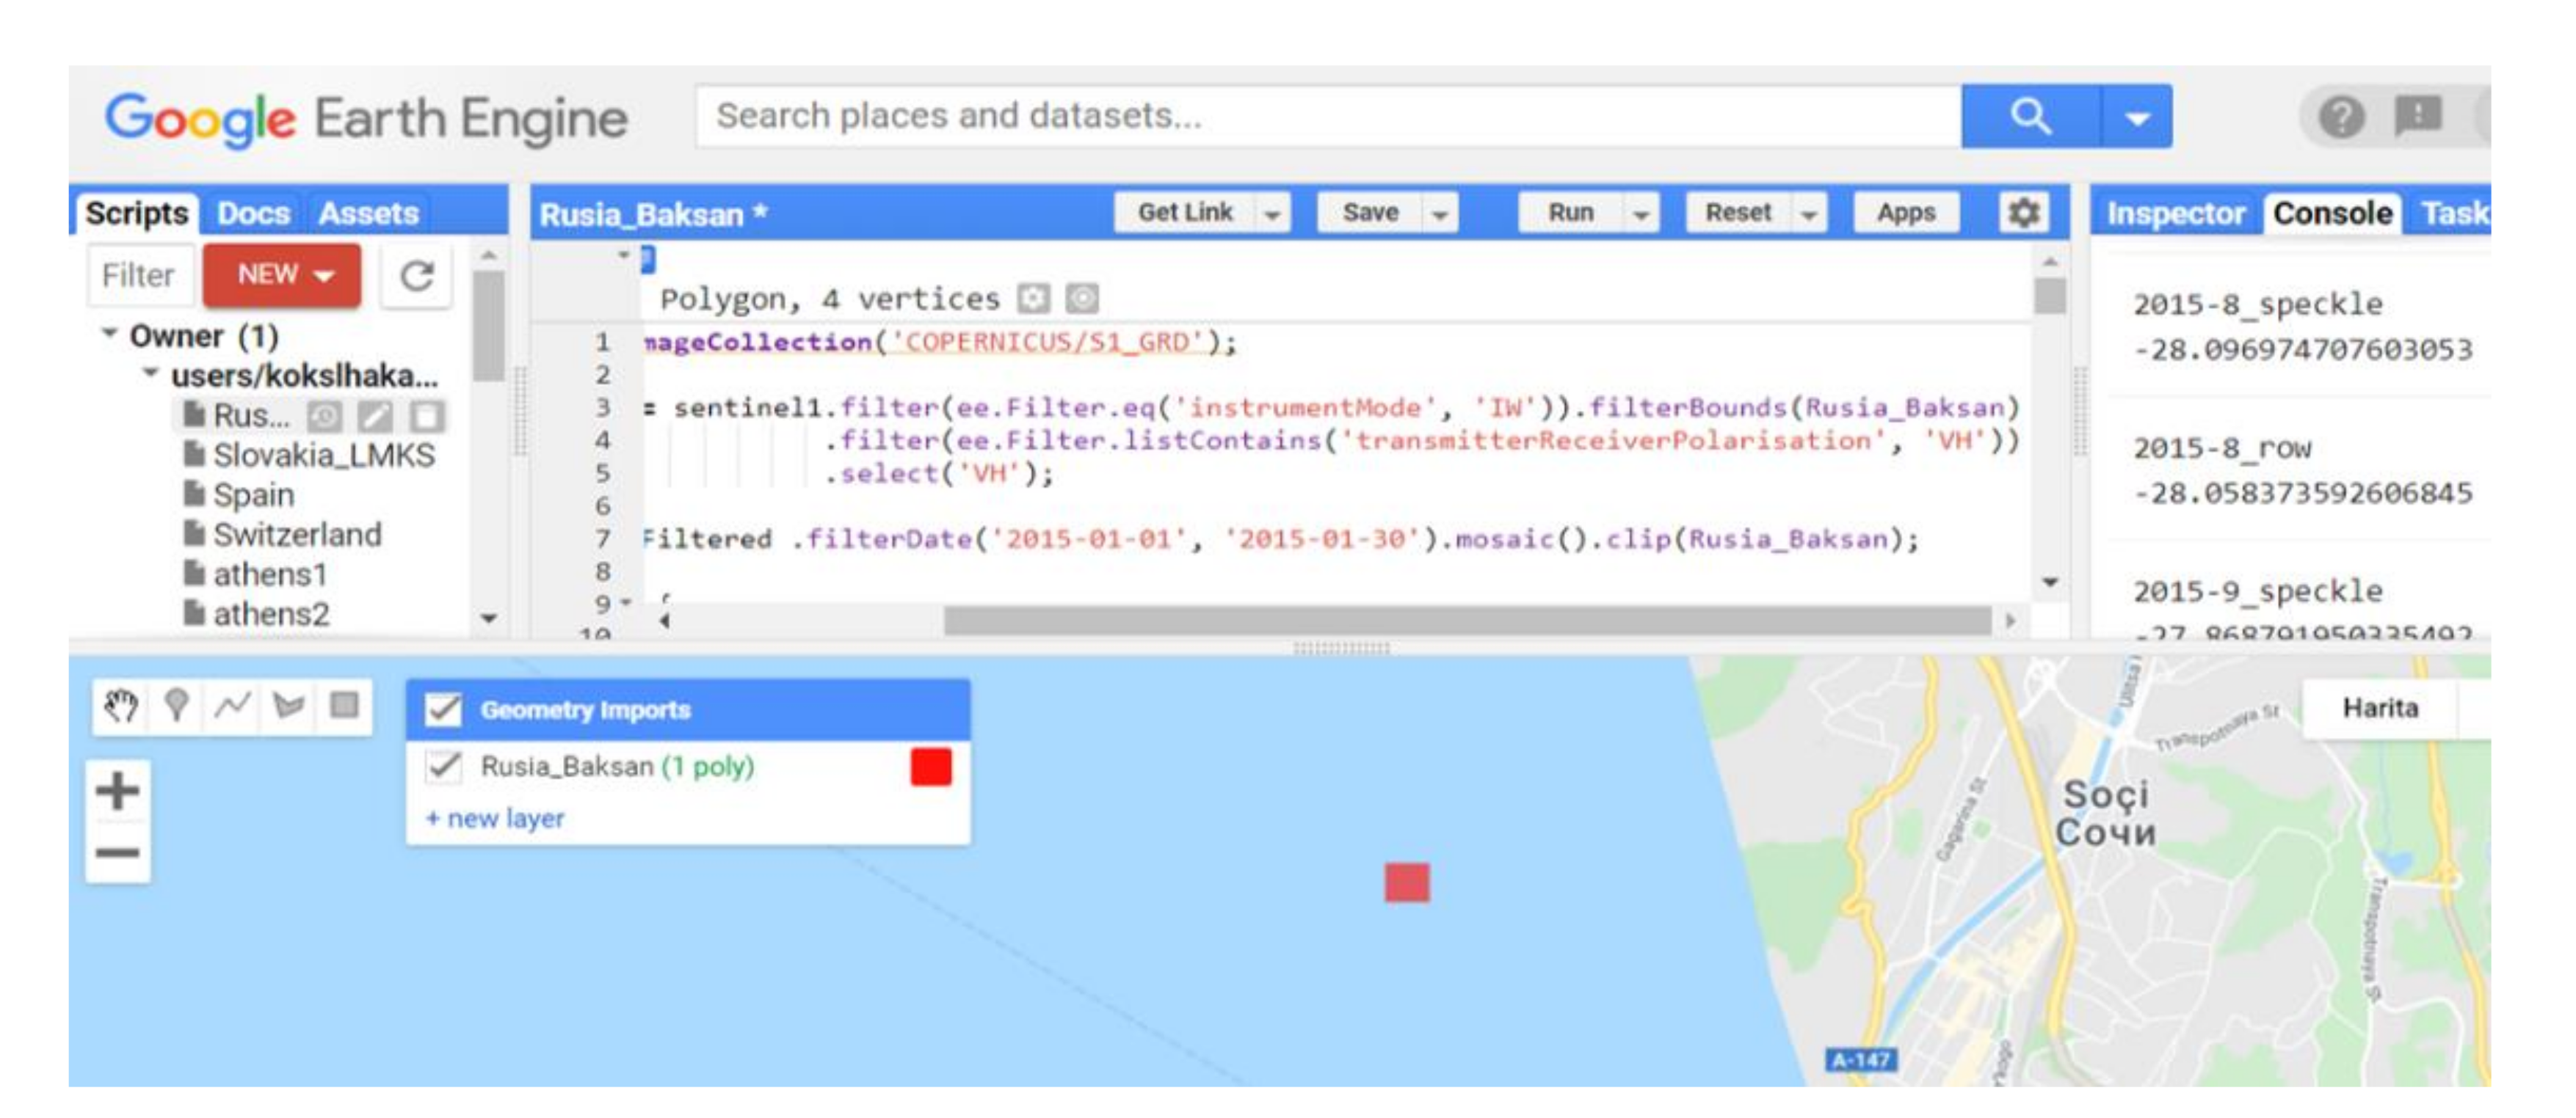Screen dimensions: 2576x1118
Task: Expand the Get Link dropdown arrow
Action: 1272,213
